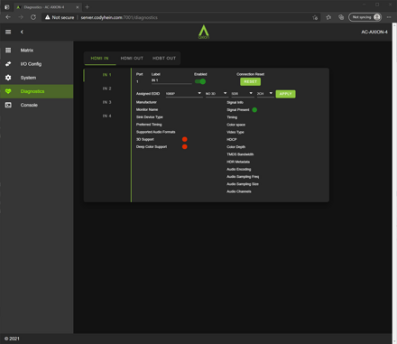Switch to the HDBT OUT tab
The image size is (397, 344).
click(164, 58)
